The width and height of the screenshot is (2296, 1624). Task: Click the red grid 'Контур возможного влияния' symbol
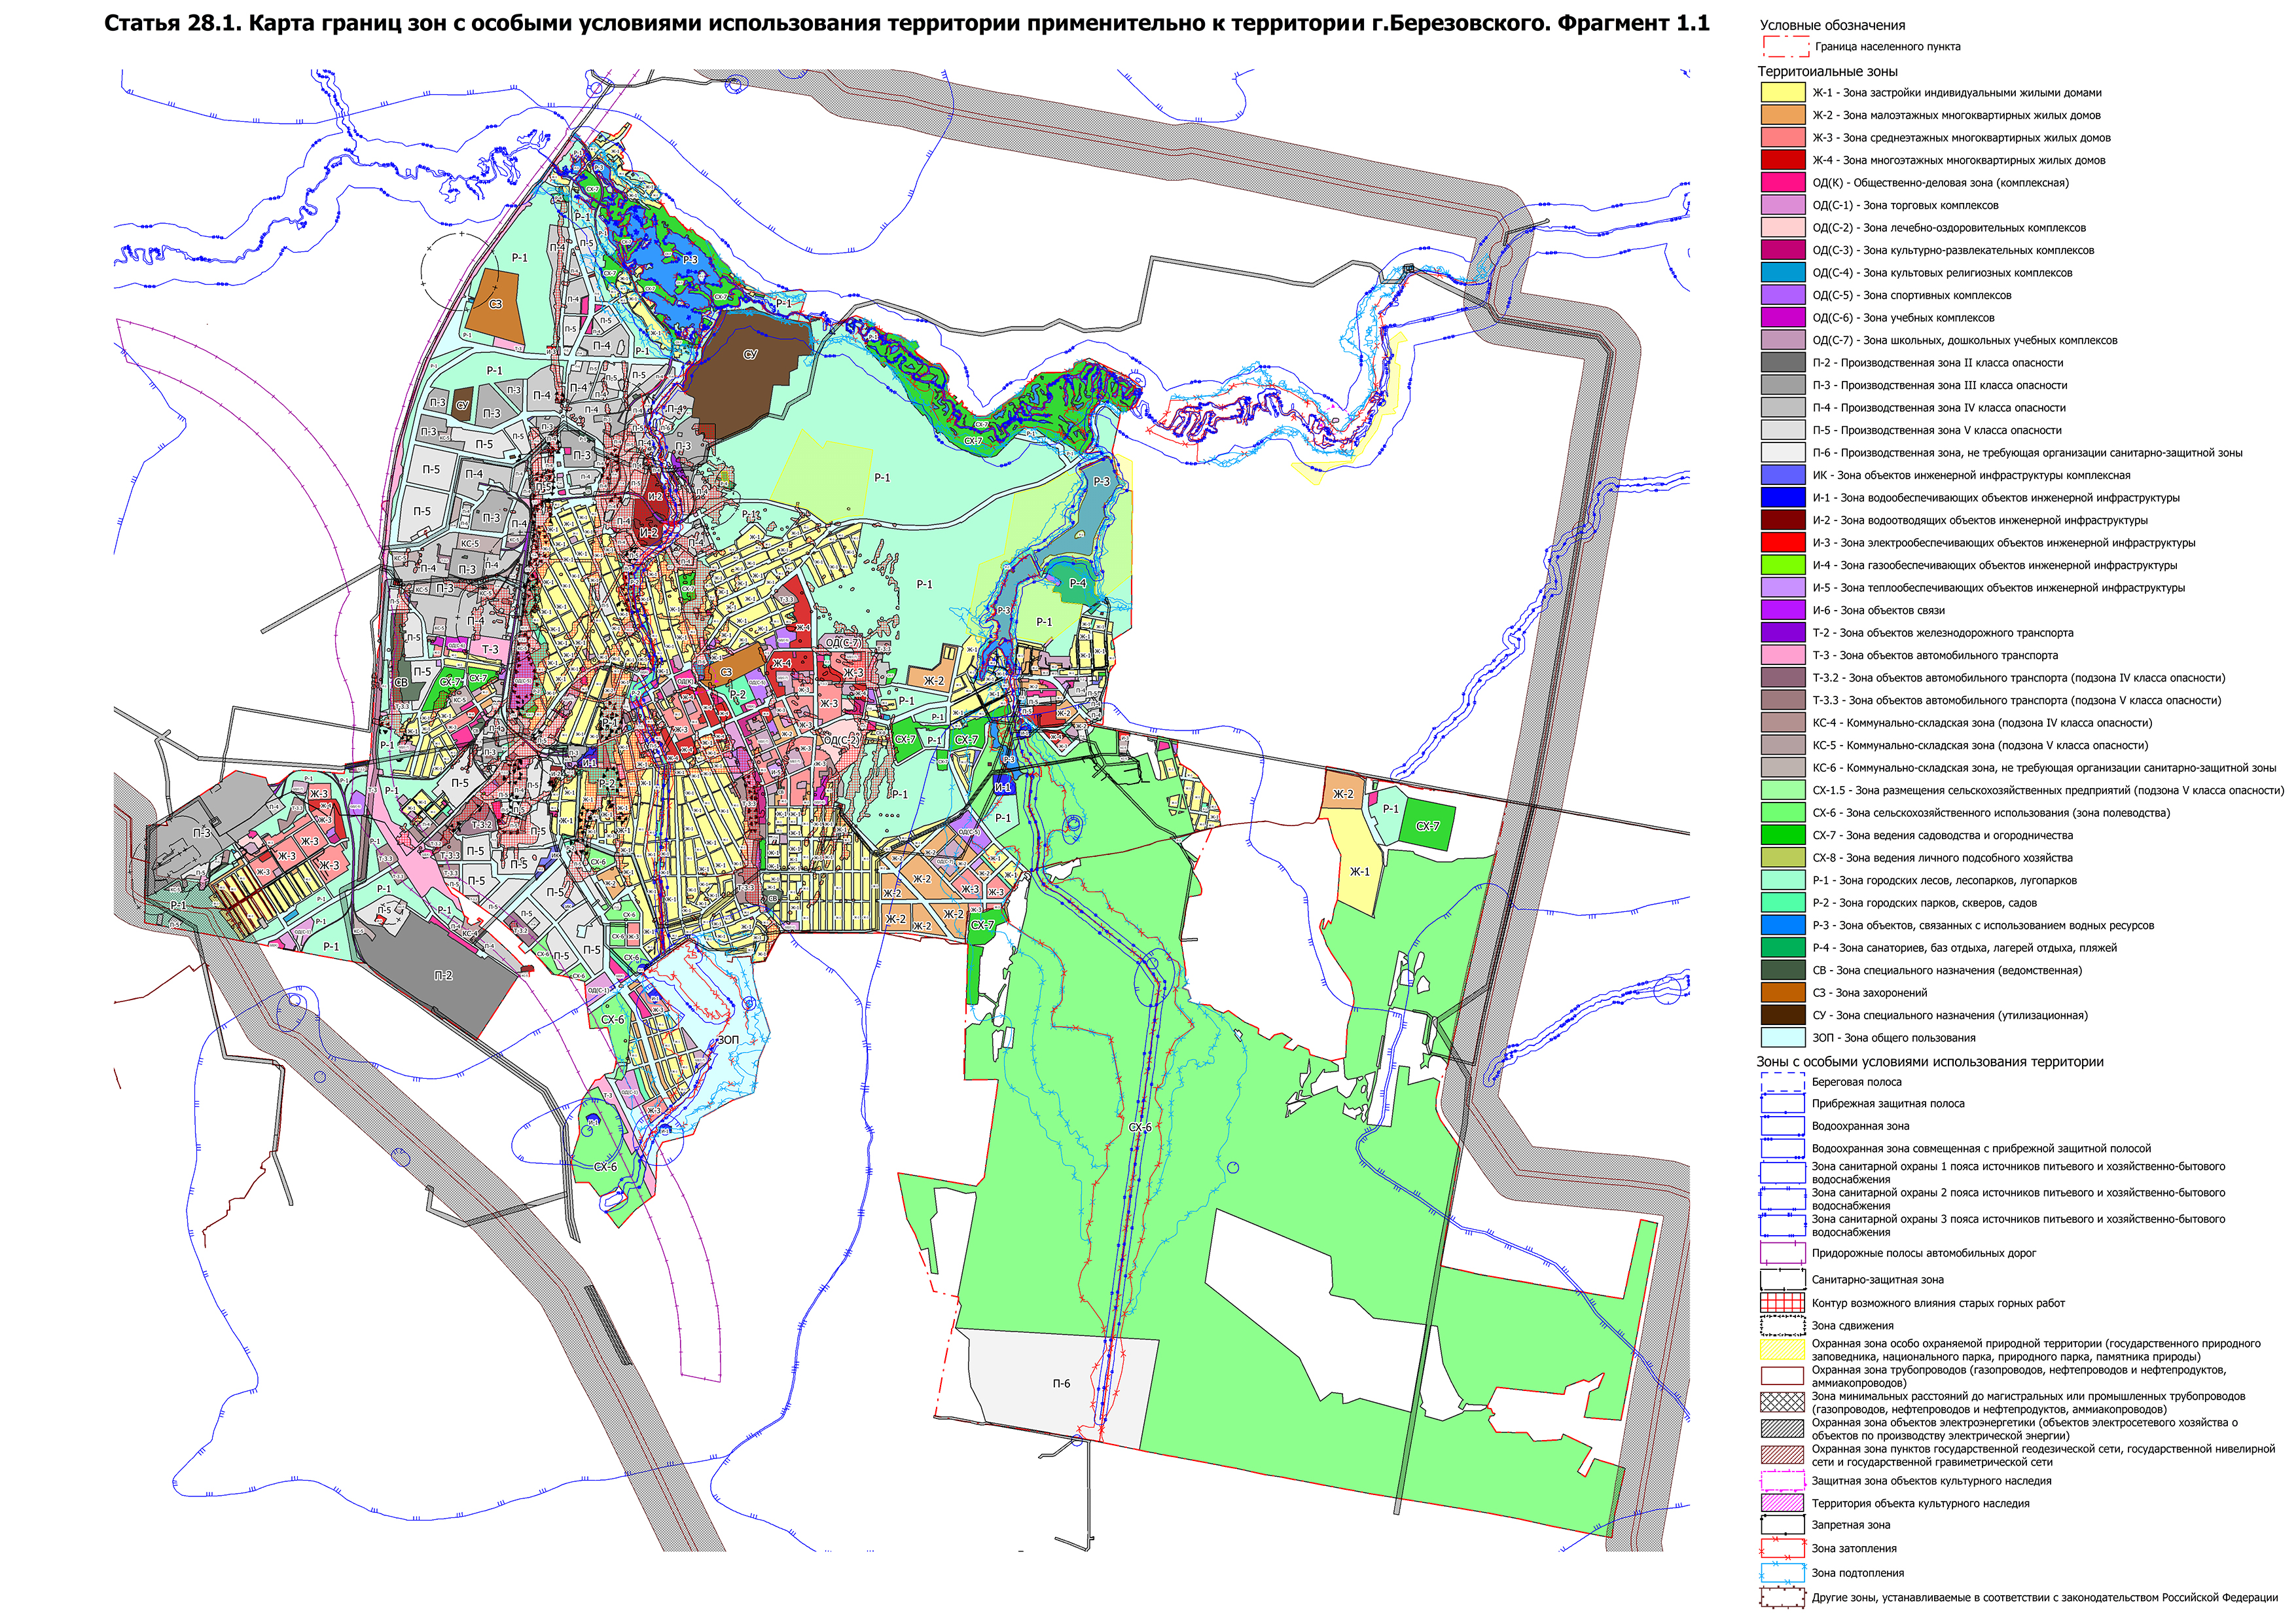1782,1303
